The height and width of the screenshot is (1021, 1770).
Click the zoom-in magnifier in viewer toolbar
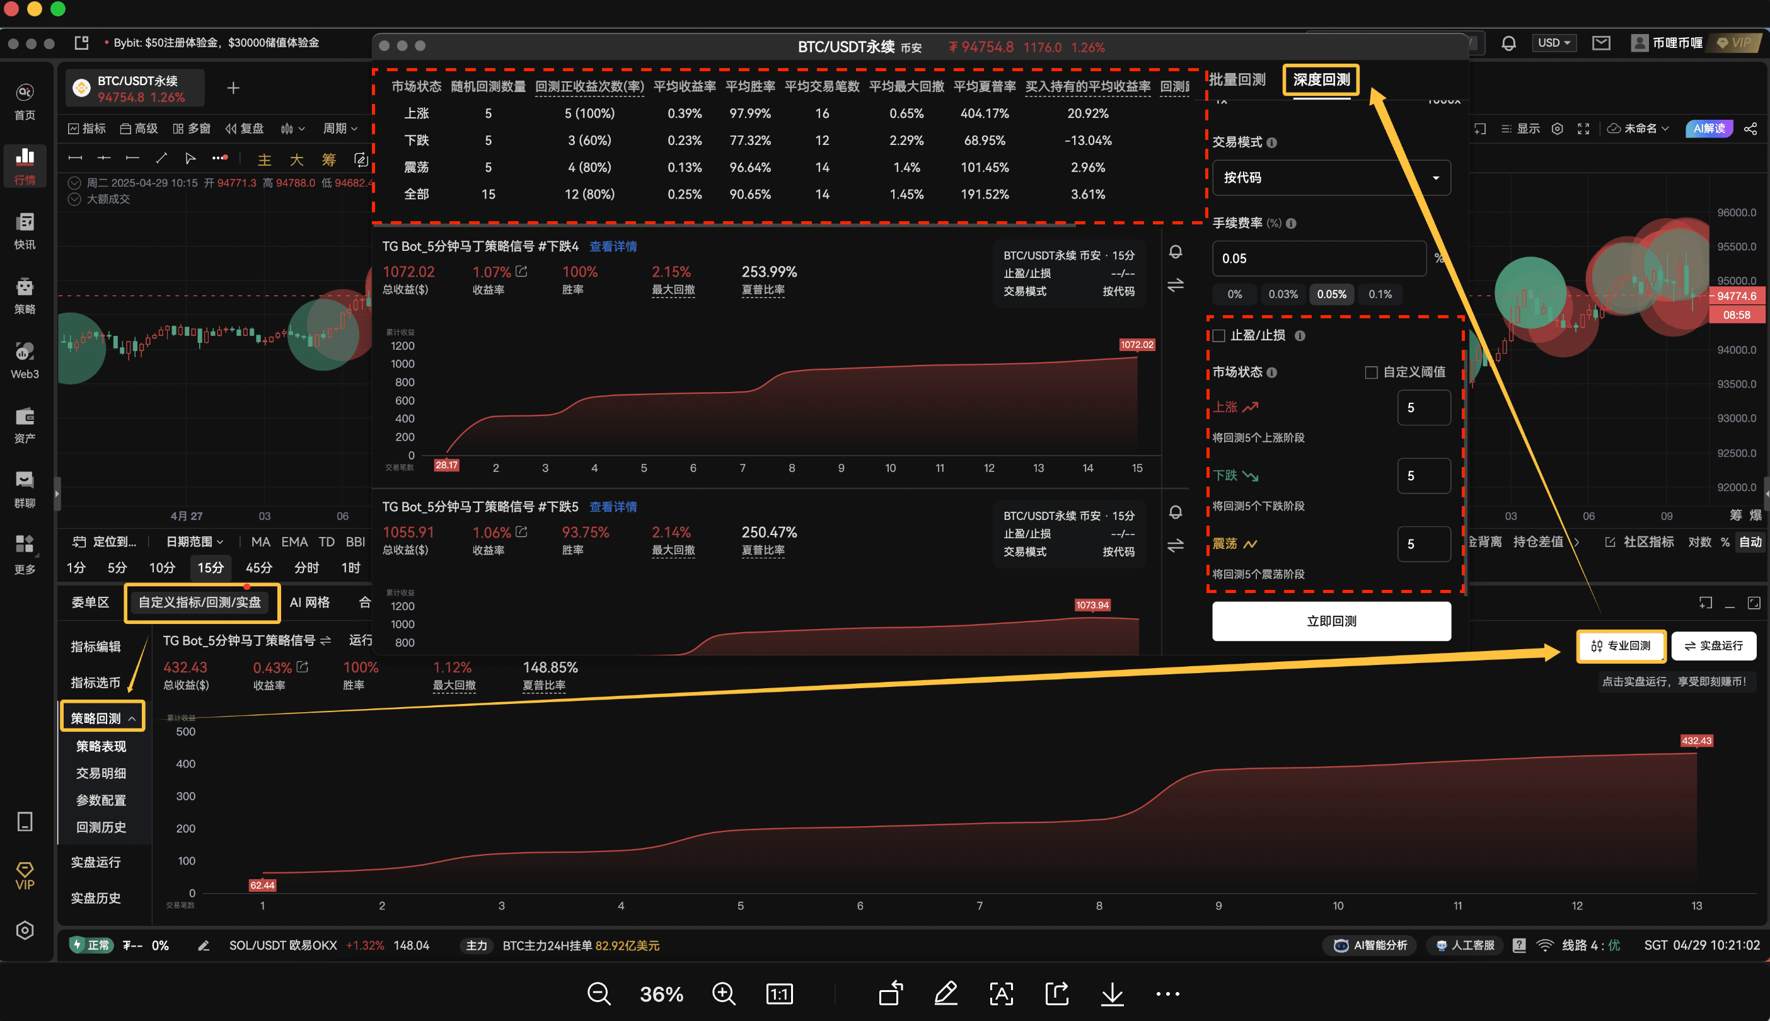(724, 994)
